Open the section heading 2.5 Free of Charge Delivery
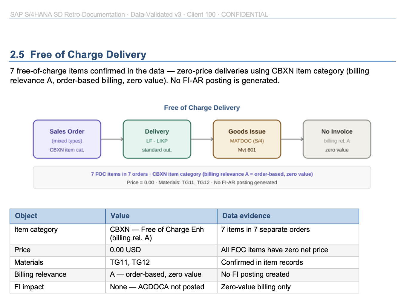 78,54
